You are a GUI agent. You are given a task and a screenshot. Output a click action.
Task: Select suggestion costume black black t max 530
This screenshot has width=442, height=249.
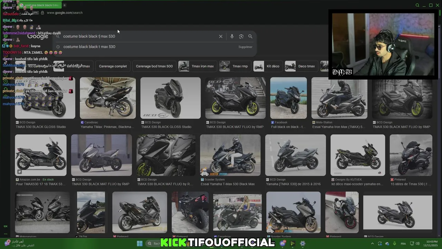(x=89, y=47)
